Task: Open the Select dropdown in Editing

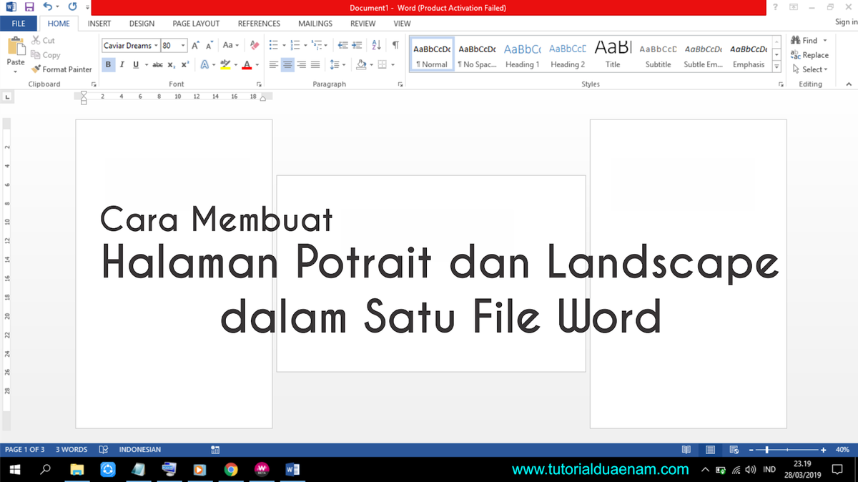Action: pyautogui.click(x=809, y=69)
